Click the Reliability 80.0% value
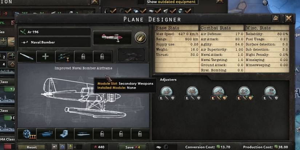This screenshot has width=300, height=150. [x=283, y=34]
